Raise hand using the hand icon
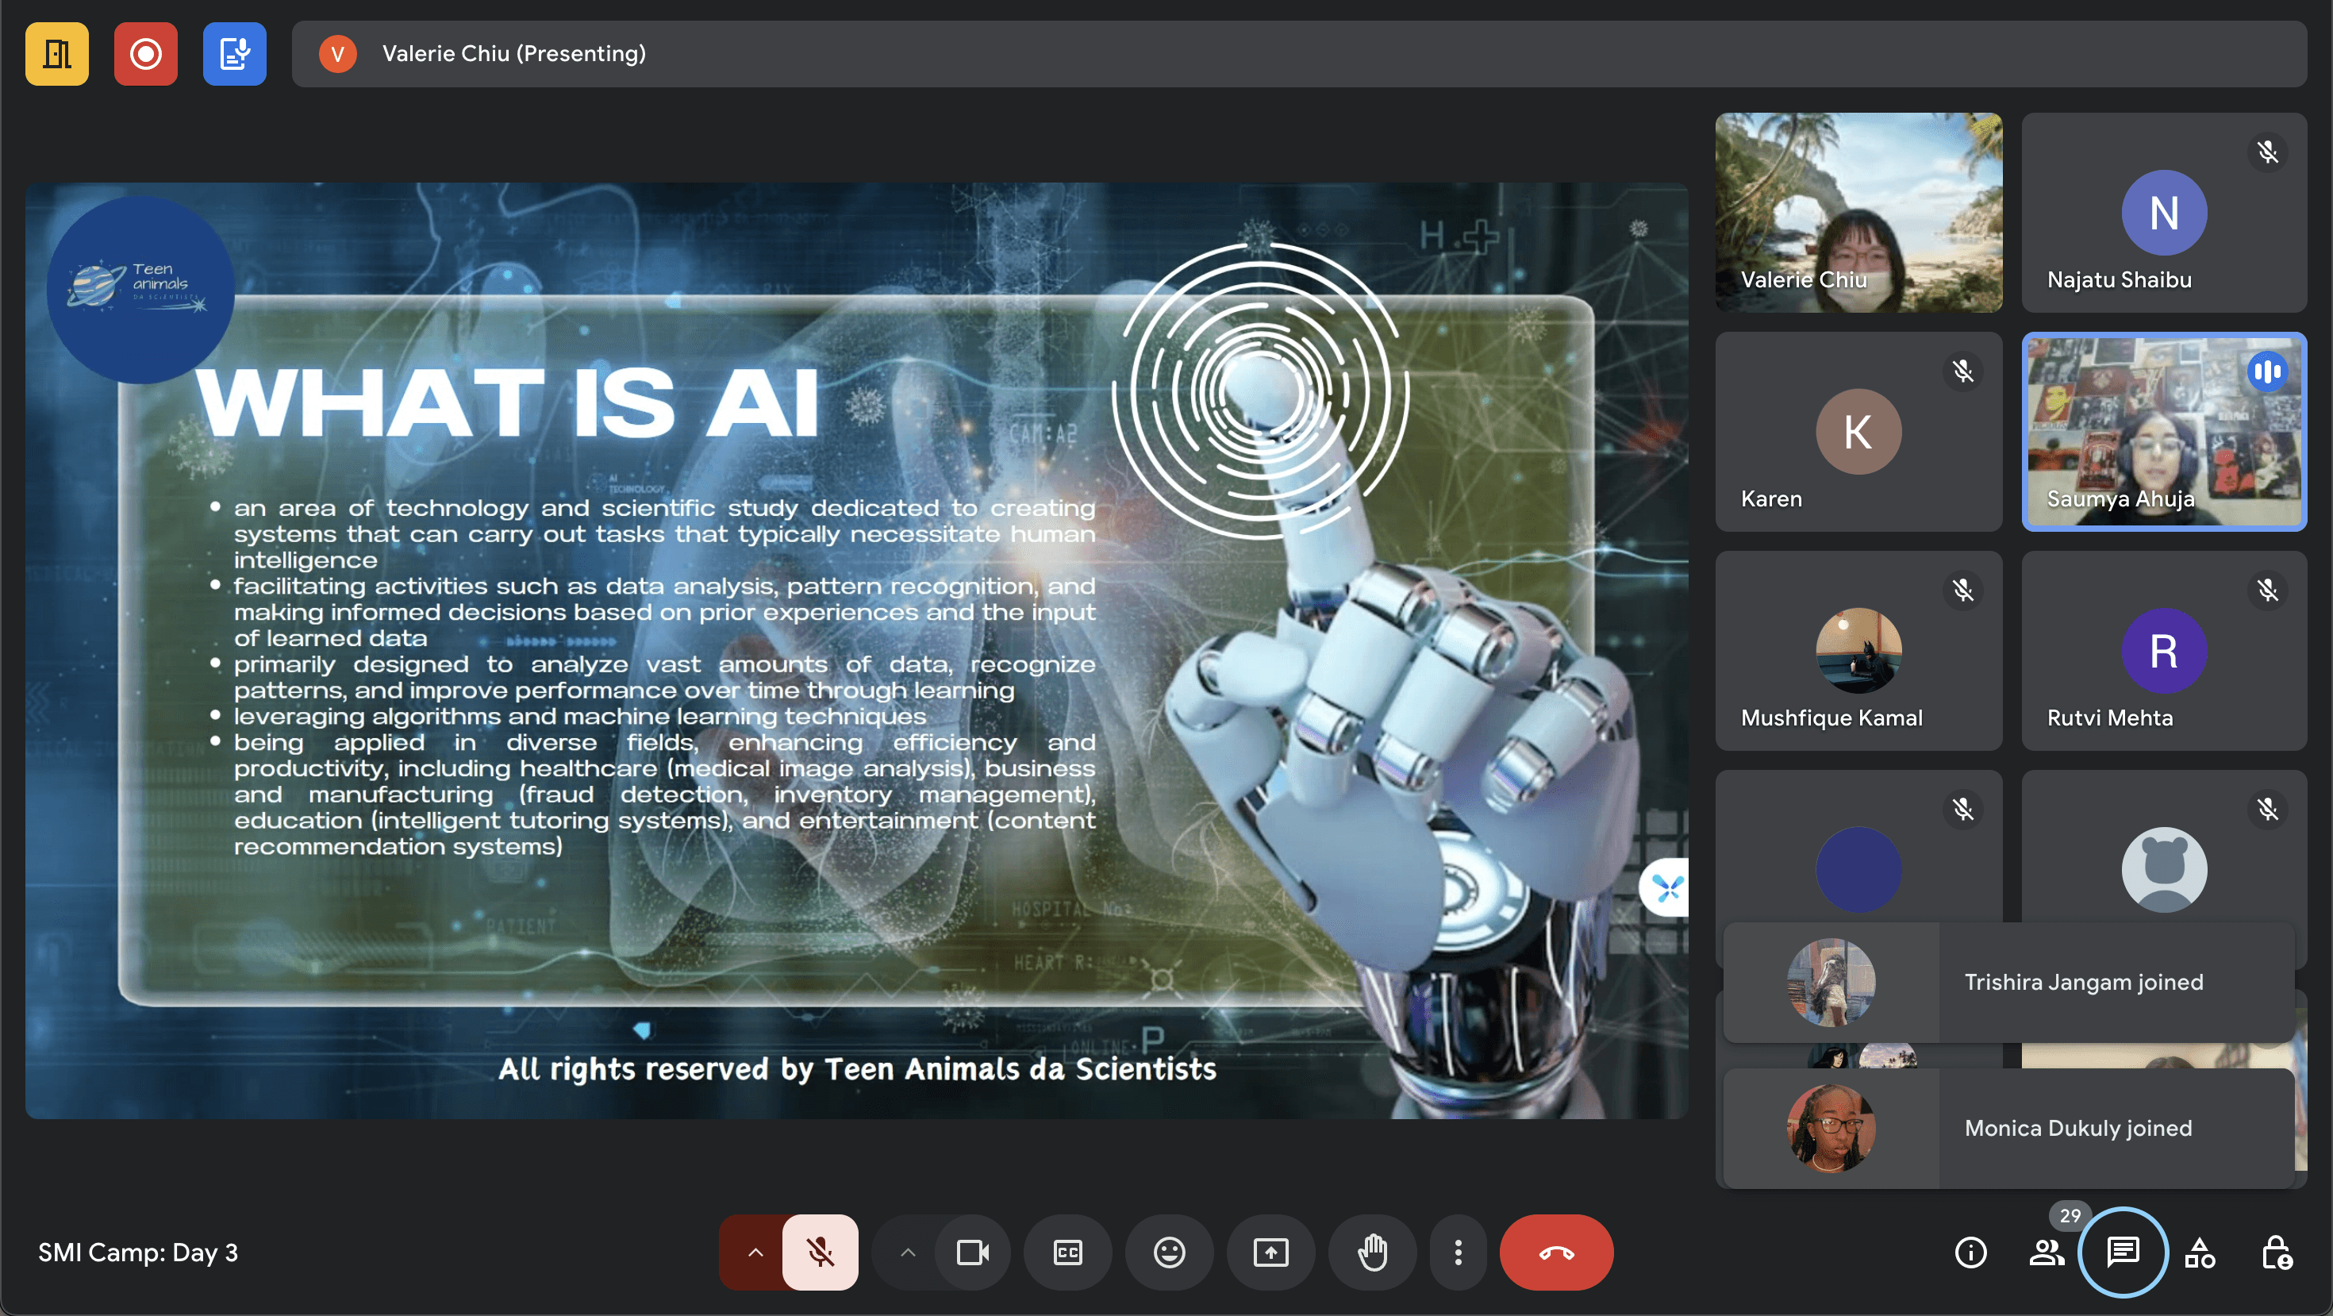This screenshot has height=1316, width=2333. coord(1372,1253)
